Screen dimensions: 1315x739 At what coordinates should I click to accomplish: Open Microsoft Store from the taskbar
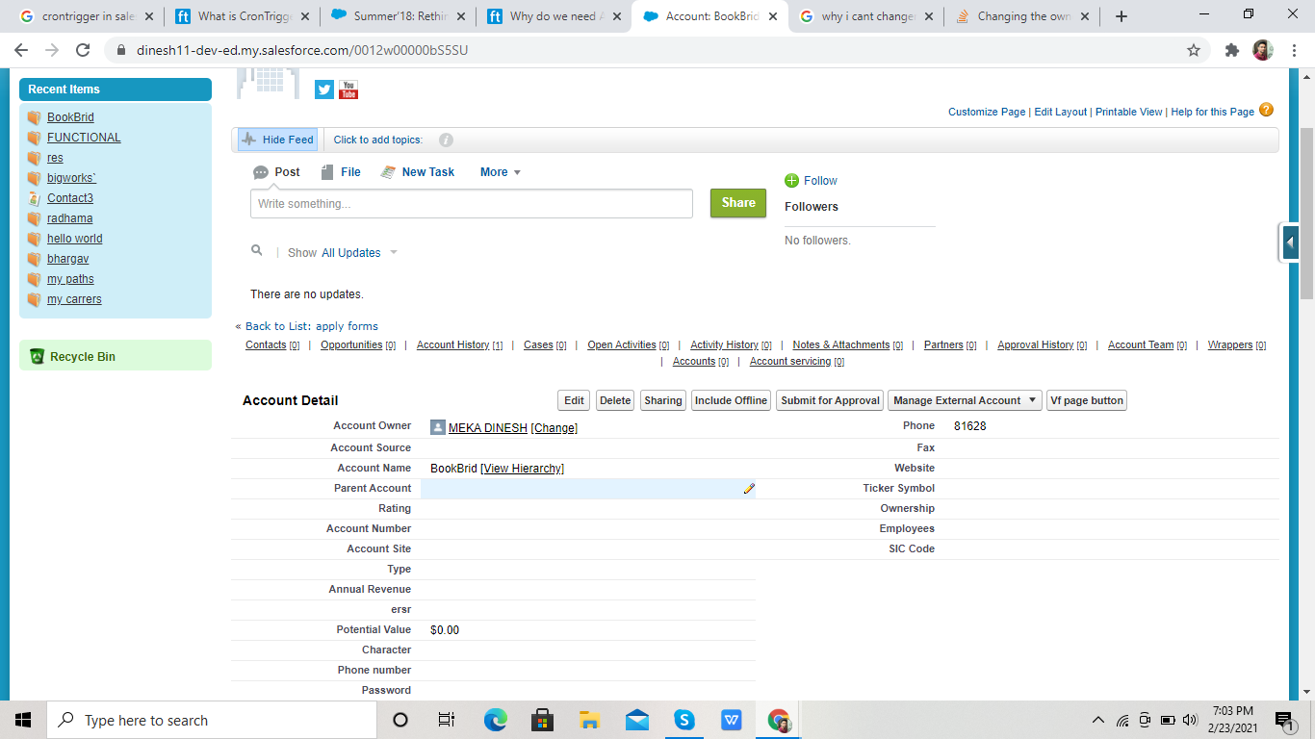click(x=543, y=720)
